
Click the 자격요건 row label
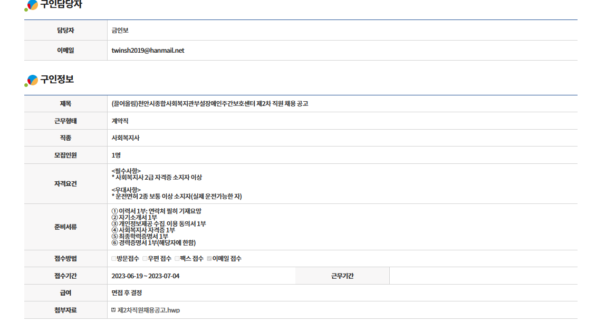tap(65, 183)
